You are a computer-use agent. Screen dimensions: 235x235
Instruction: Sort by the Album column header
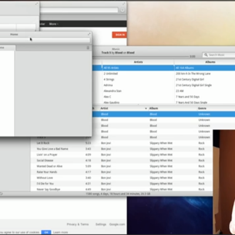pos(153,108)
